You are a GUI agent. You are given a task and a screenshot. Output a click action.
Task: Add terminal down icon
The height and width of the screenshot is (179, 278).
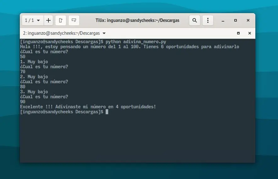point(74,20)
